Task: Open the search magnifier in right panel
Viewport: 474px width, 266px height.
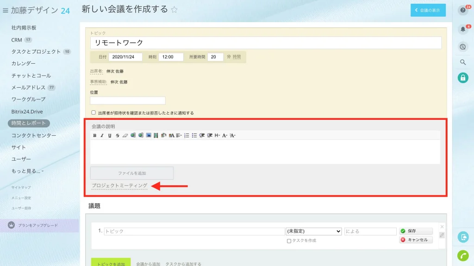Action: [x=463, y=62]
